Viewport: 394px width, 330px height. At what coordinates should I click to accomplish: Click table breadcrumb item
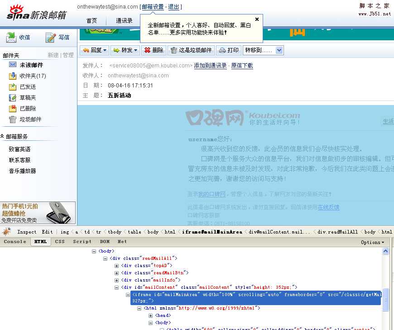click(134, 232)
